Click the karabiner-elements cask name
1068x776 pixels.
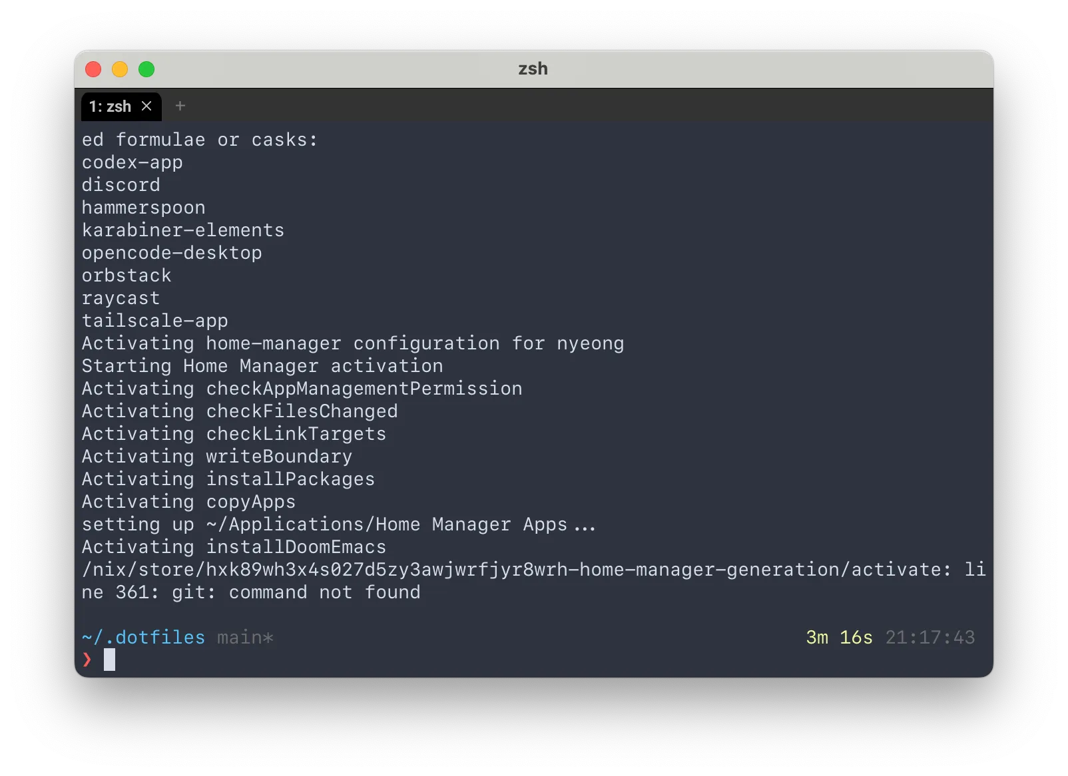(x=183, y=230)
